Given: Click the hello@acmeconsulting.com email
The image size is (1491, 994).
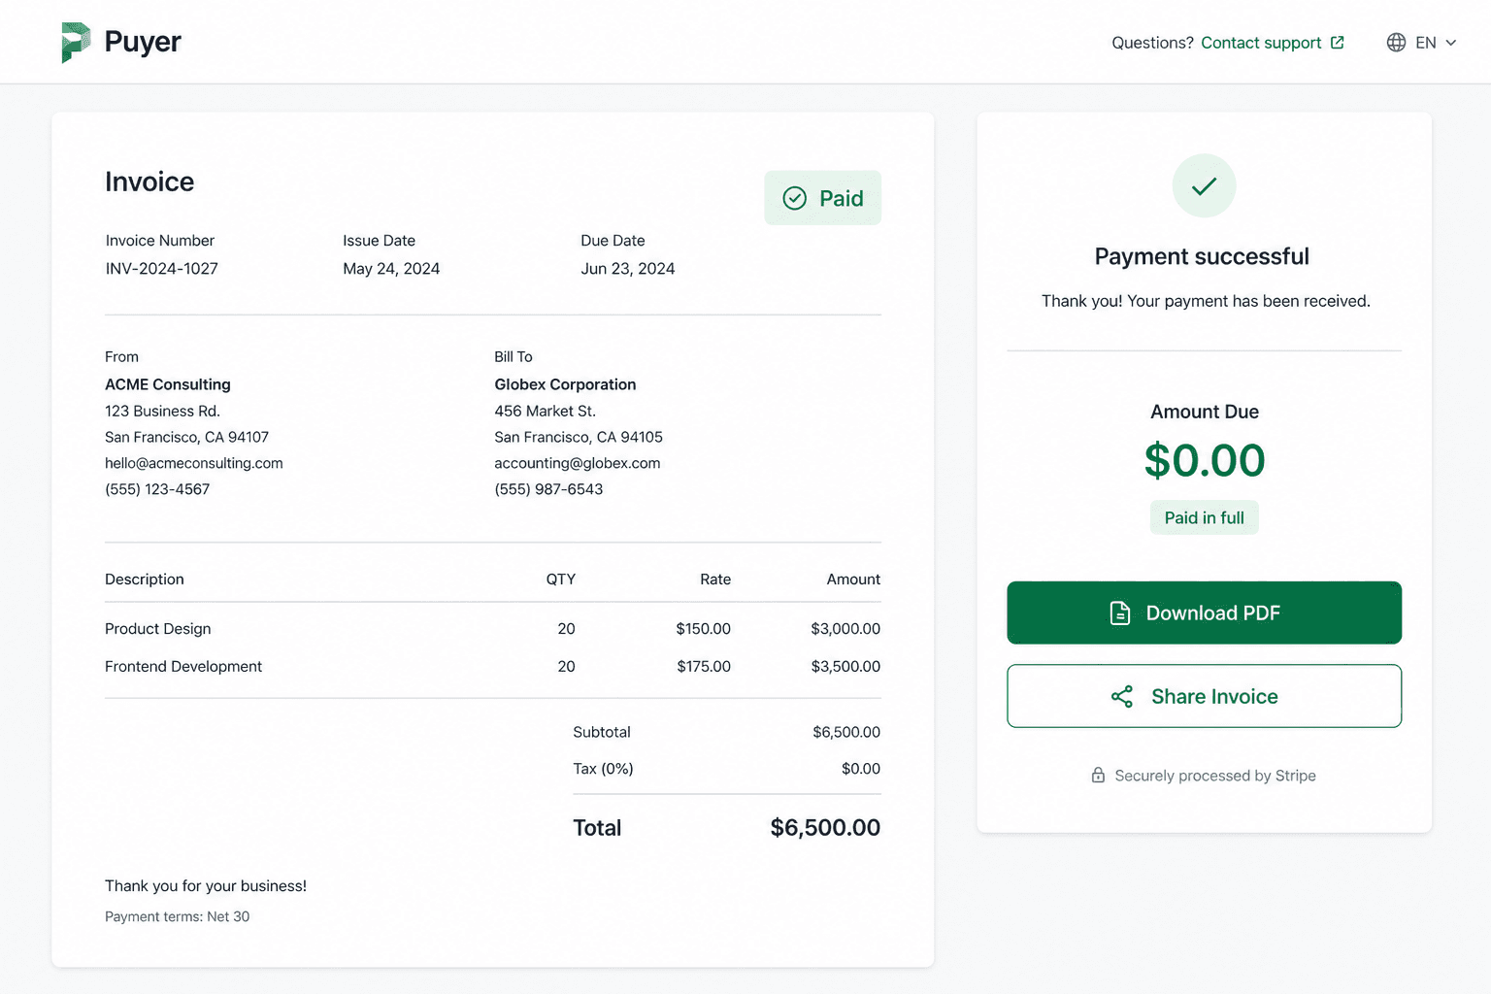Looking at the screenshot, I should (194, 463).
